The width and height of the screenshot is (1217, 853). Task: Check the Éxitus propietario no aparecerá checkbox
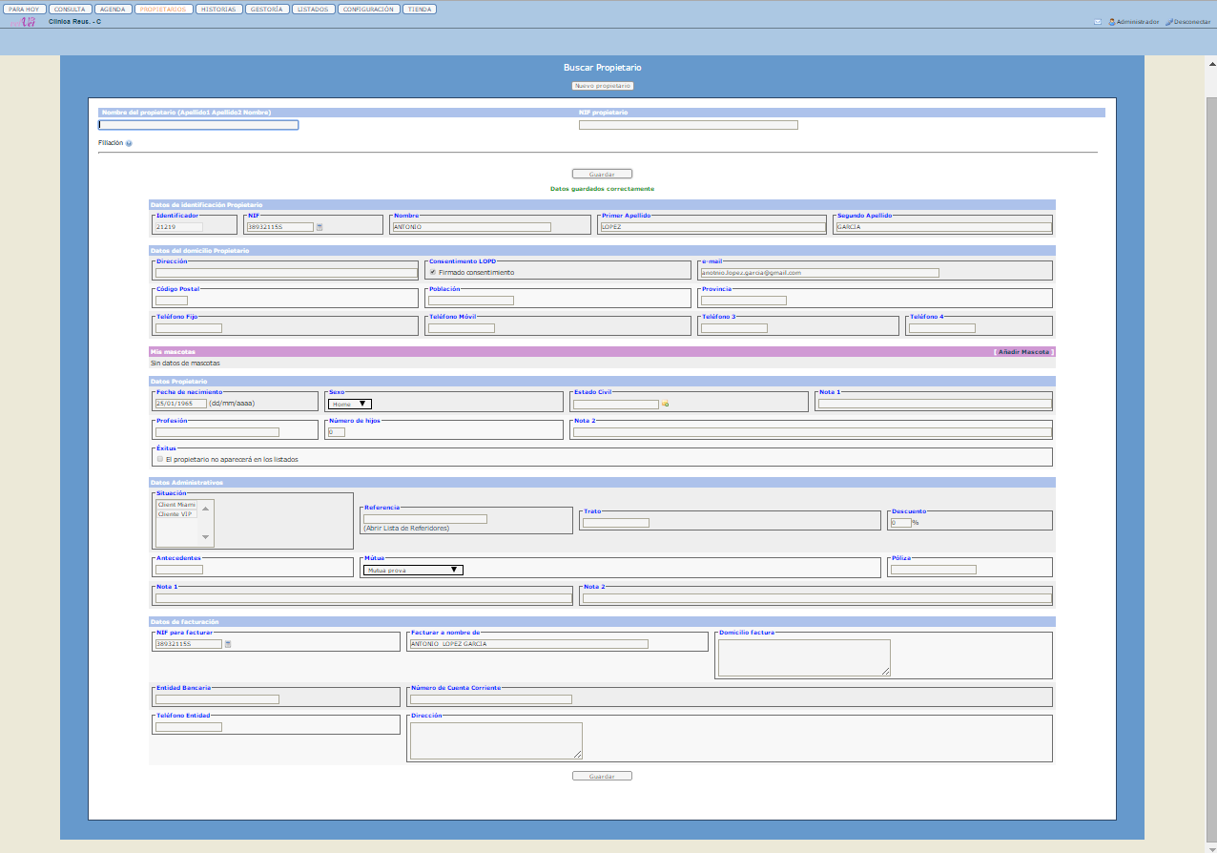coord(160,459)
